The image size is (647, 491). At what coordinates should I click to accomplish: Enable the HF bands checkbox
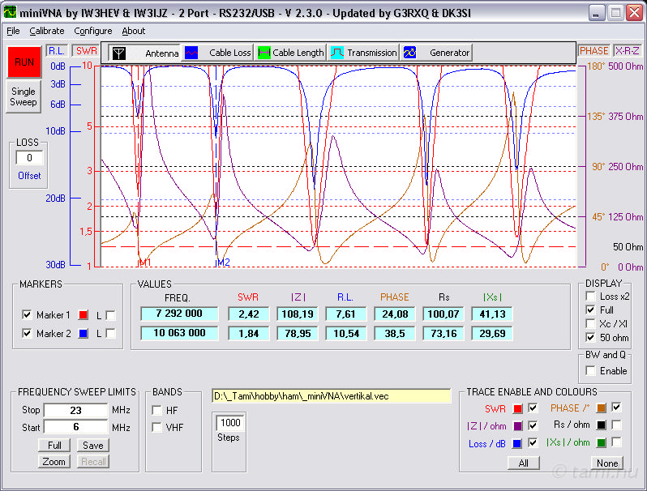156,410
